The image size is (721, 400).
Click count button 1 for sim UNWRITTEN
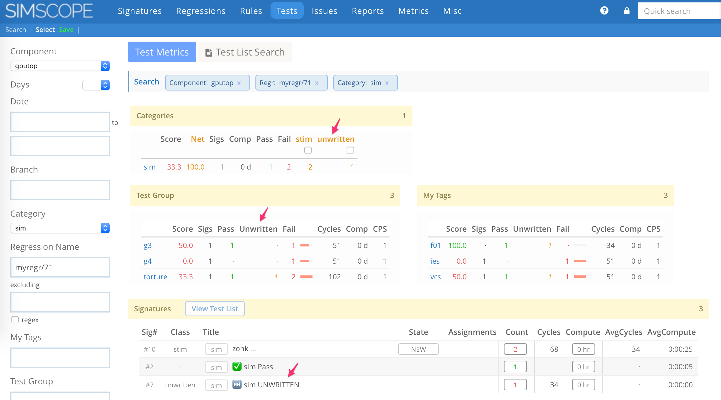pos(515,385)
